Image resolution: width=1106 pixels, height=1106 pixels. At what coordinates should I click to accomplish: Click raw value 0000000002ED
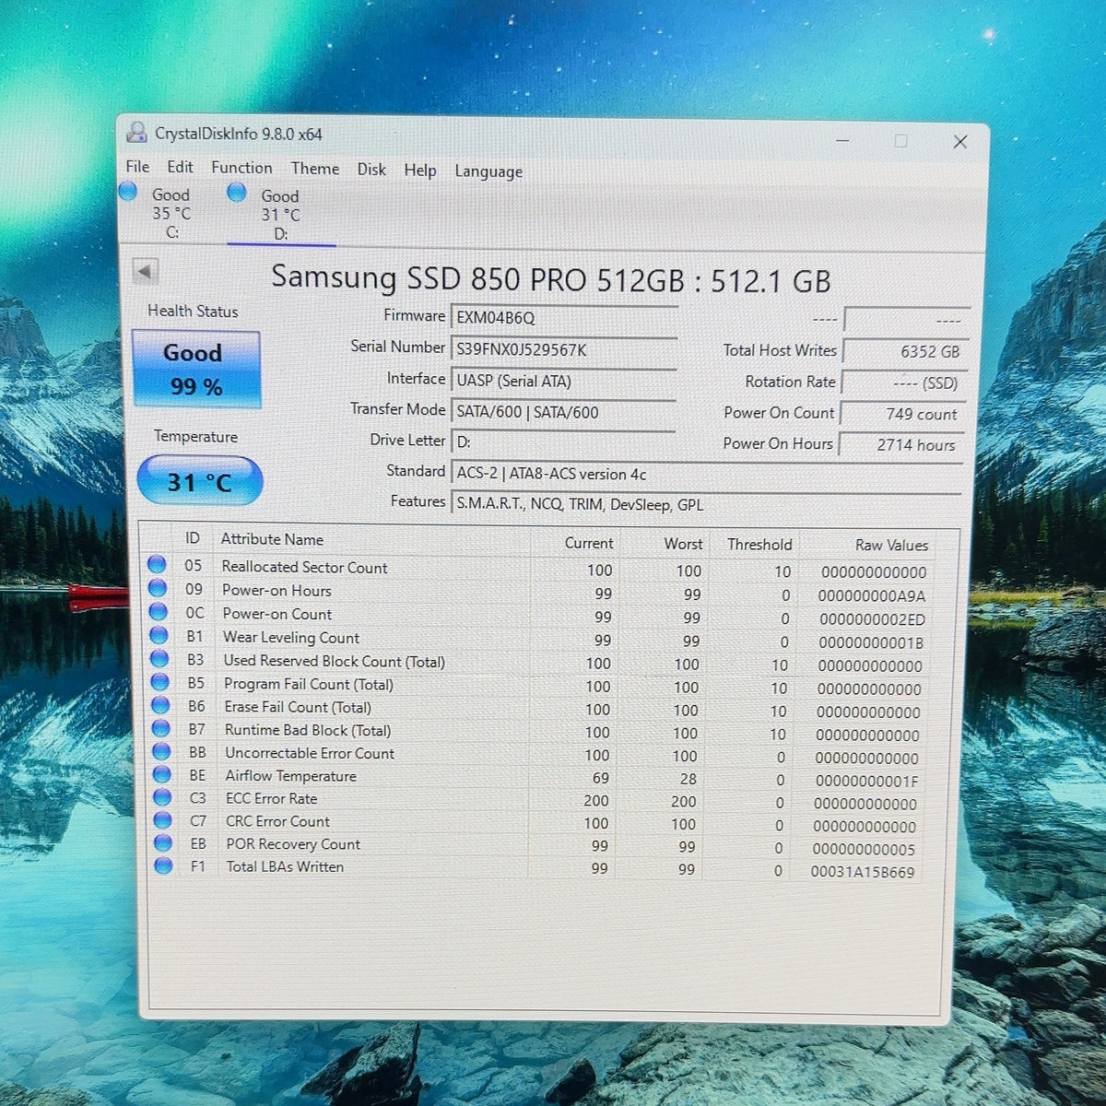pos(872,619)
